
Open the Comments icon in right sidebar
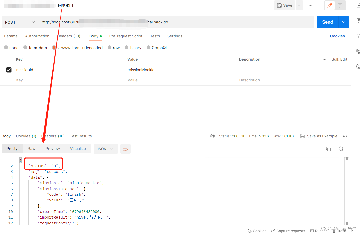(x=358, y=21)
